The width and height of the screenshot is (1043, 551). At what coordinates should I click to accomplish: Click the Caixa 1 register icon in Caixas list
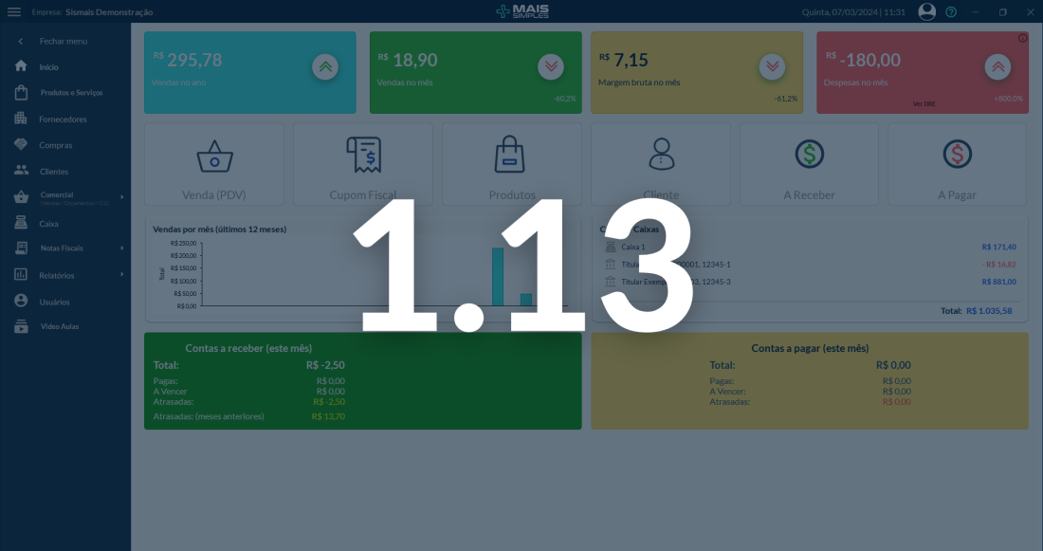click(611, 247)
